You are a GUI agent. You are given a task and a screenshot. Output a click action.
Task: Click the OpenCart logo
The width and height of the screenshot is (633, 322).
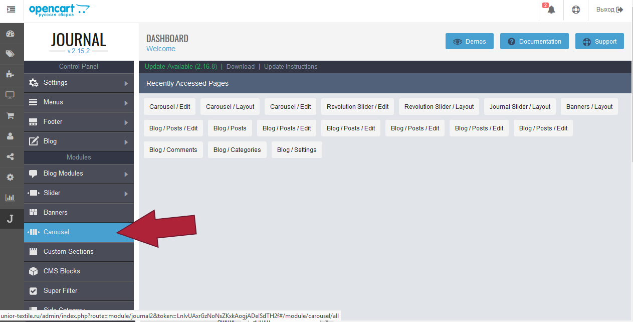click(59, 10)
